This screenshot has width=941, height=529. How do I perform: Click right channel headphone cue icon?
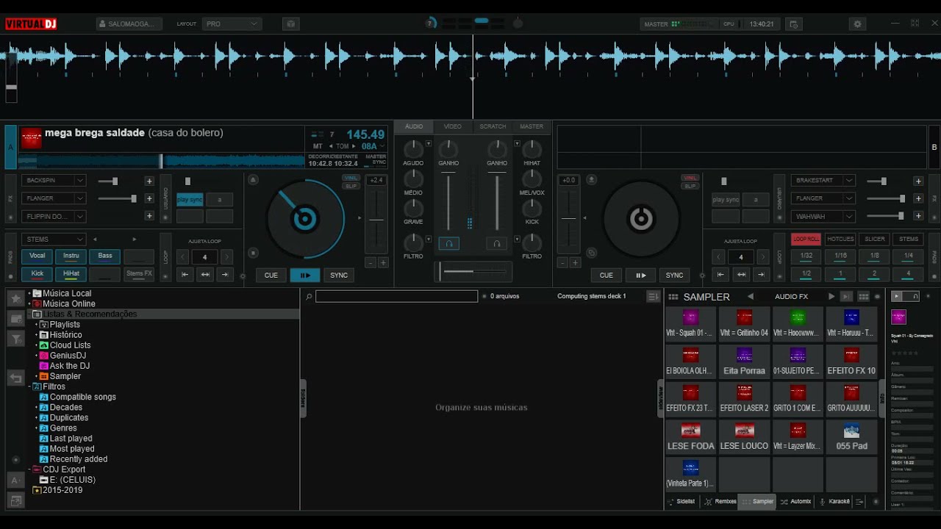click(496, 243)
